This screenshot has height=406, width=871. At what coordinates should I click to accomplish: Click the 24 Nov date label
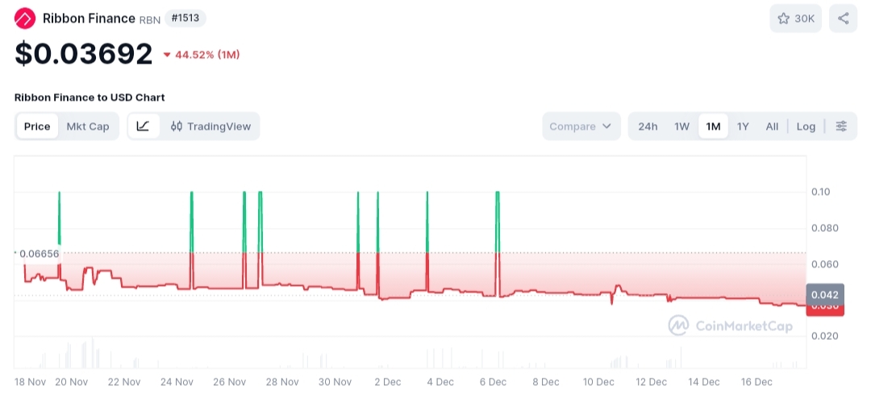click(177, 382)
